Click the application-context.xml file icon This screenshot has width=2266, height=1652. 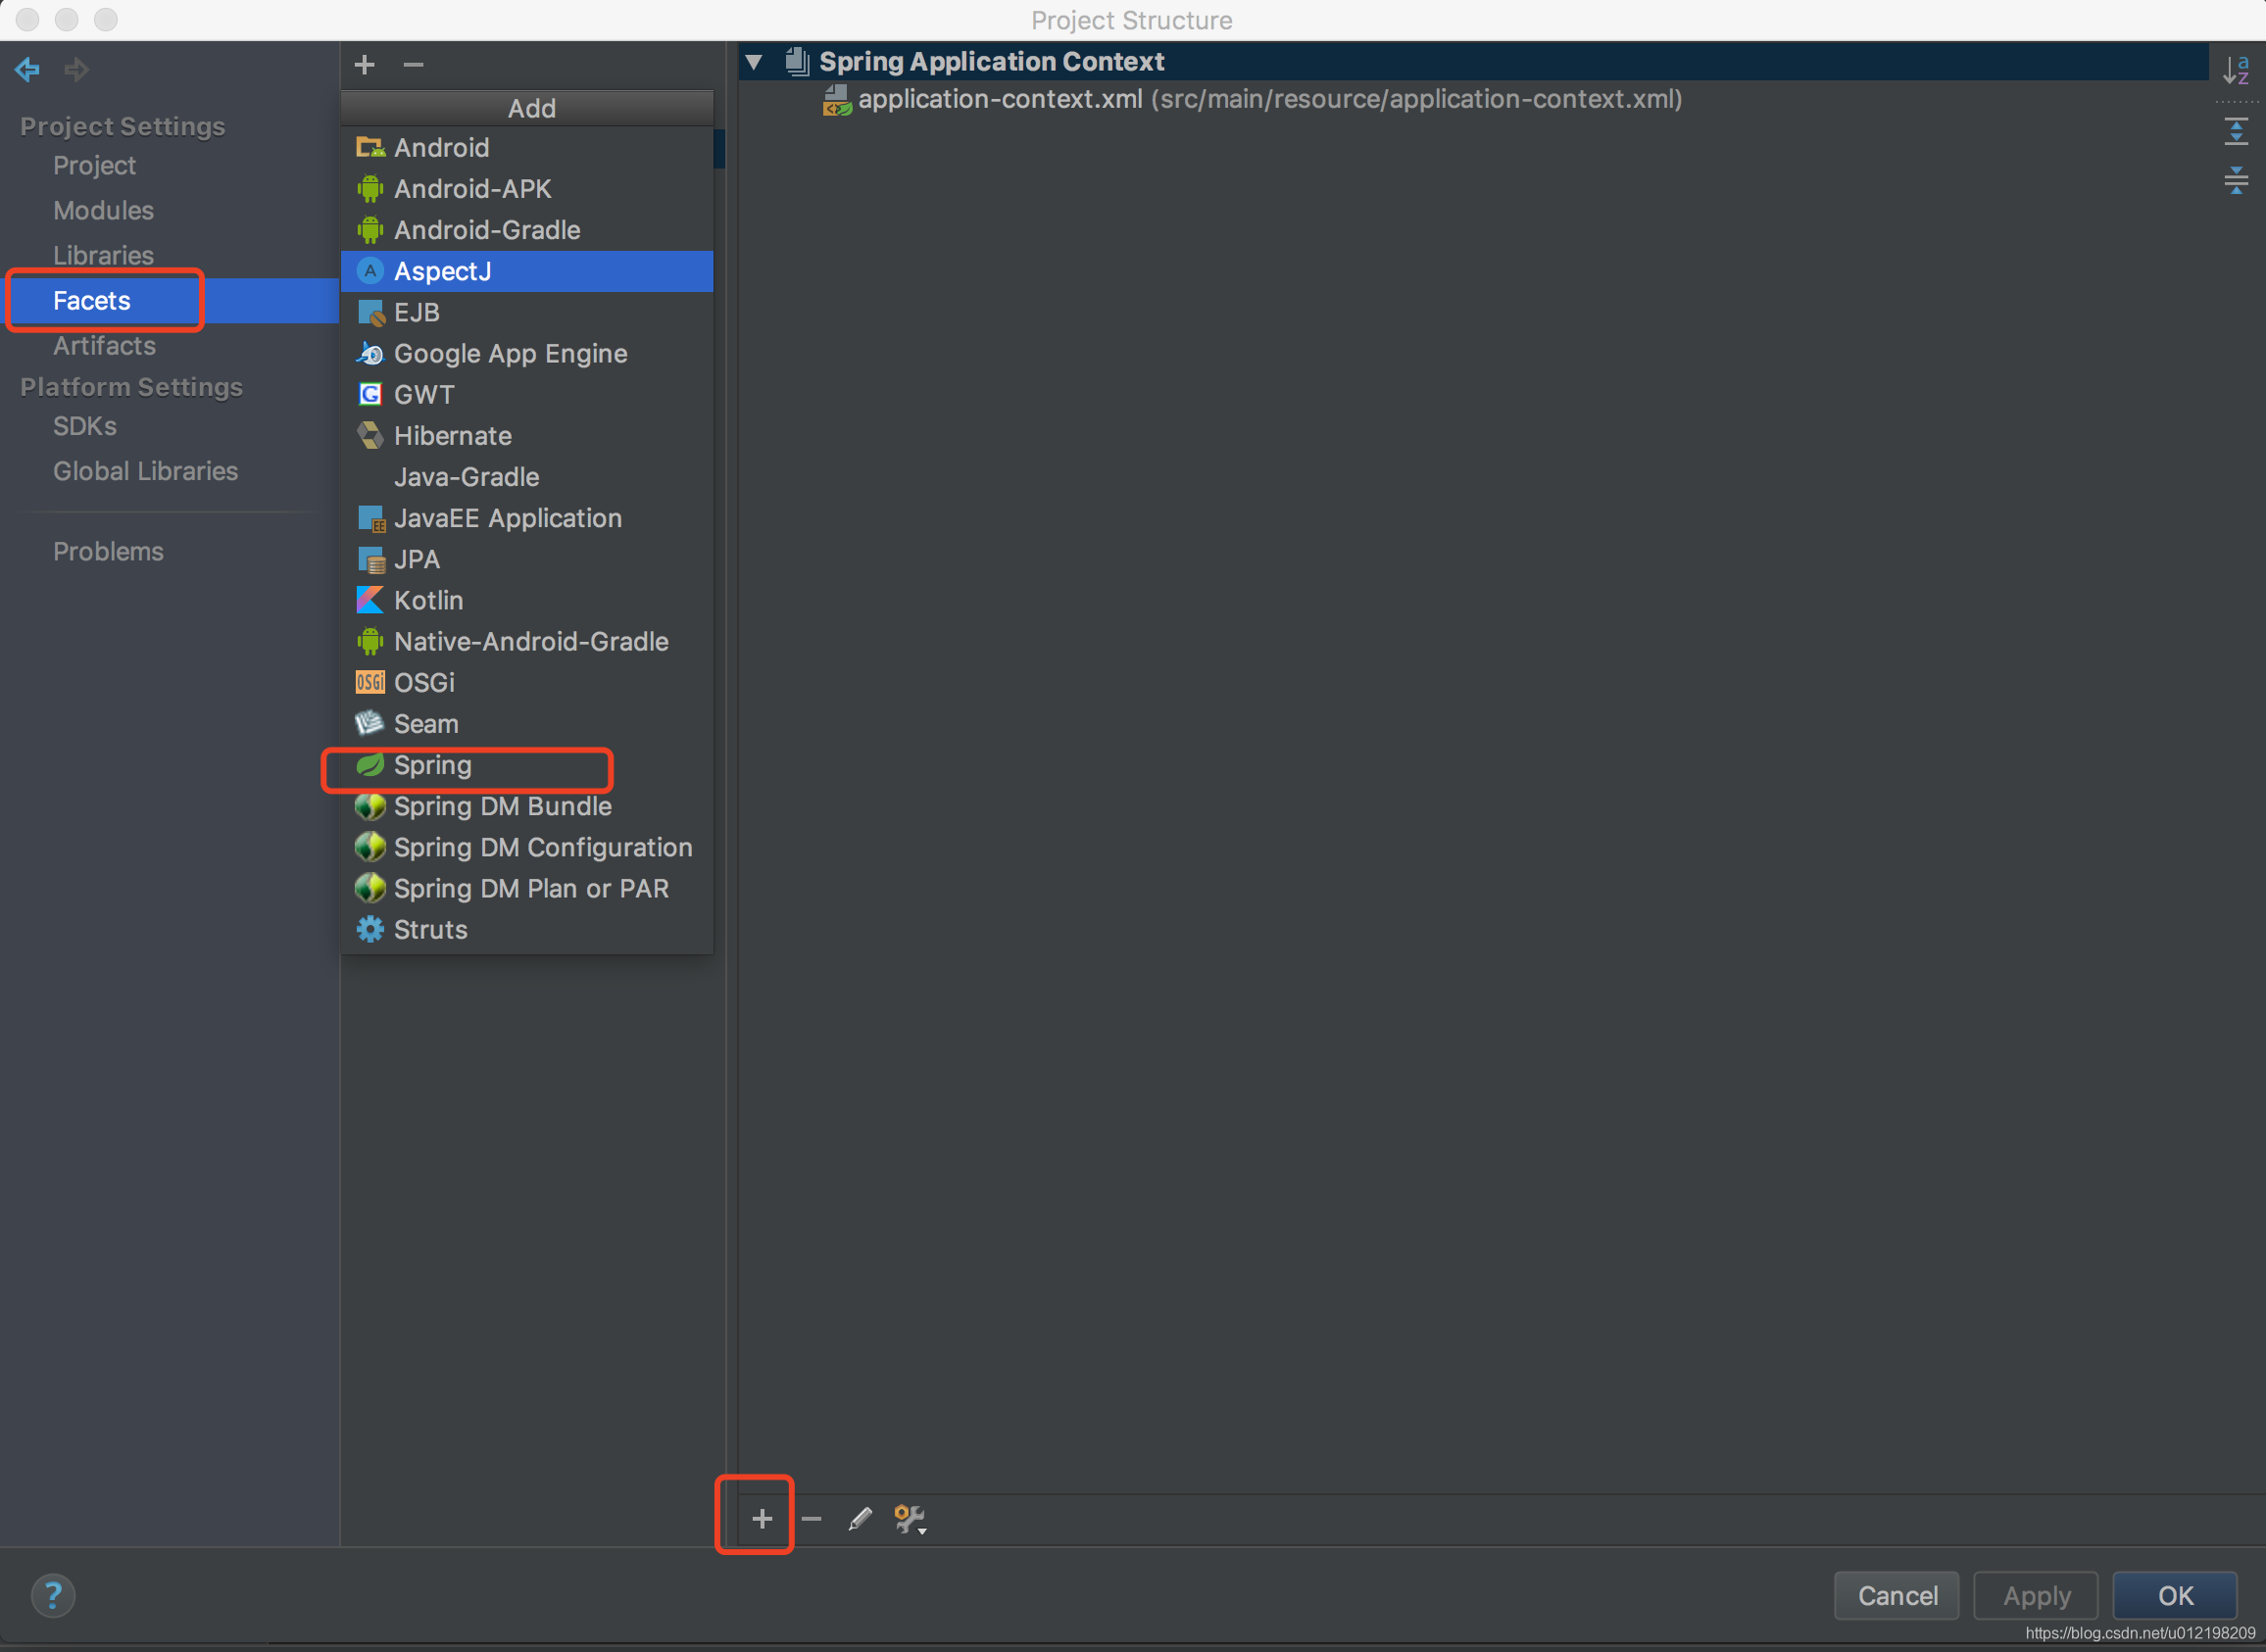[x=837, y=99]
